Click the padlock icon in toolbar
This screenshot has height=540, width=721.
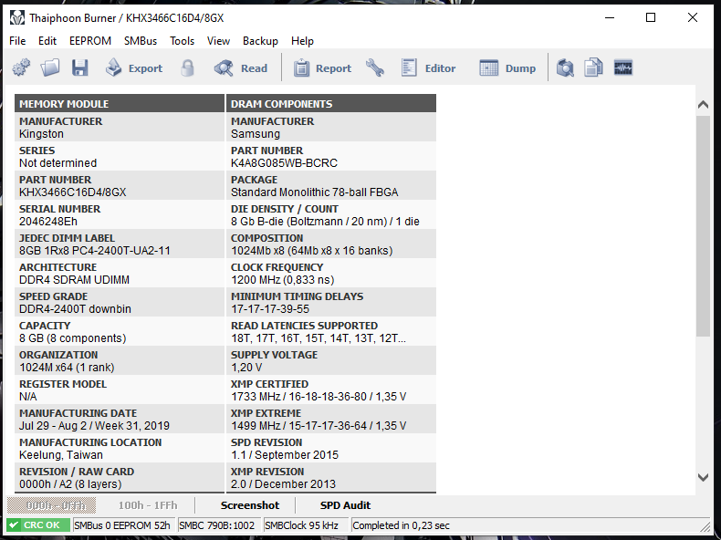(187, 68)
